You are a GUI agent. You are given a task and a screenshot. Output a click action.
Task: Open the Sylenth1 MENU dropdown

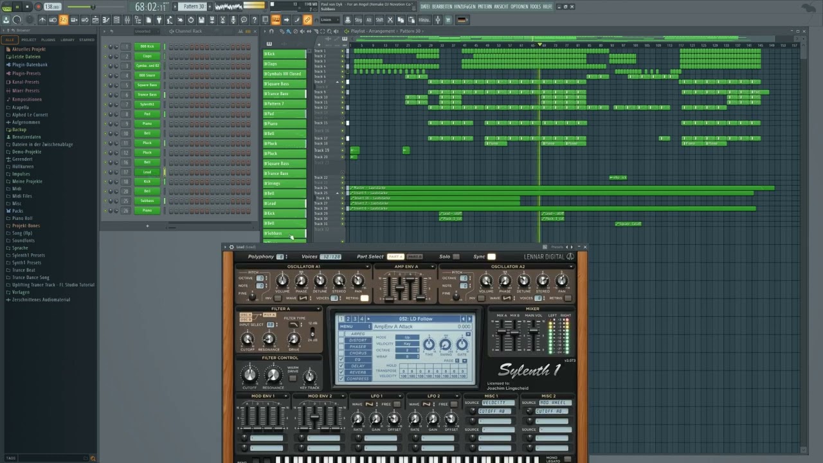coord(355,326)
